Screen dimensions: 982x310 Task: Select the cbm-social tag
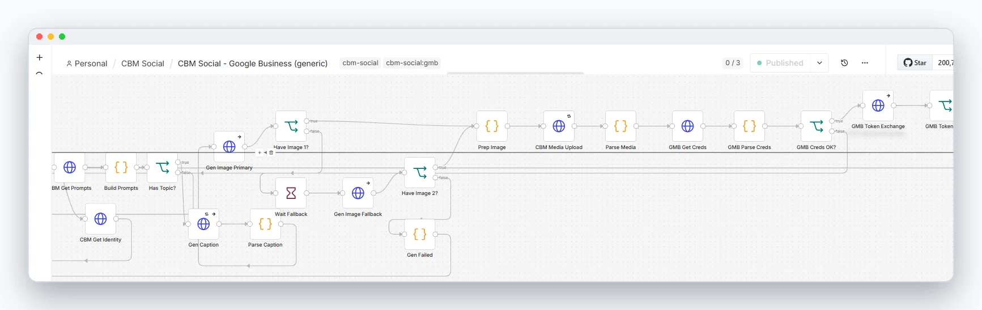coord(360,63)
